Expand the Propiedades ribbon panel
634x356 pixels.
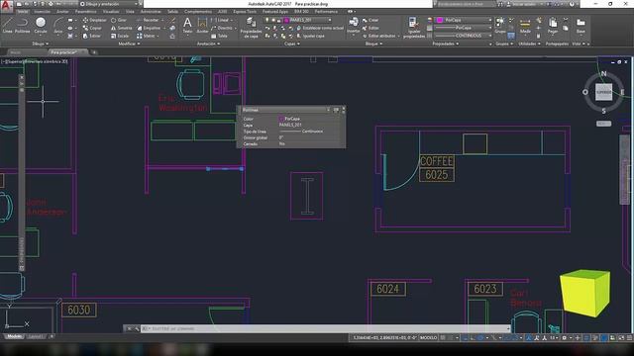(446, 44)
